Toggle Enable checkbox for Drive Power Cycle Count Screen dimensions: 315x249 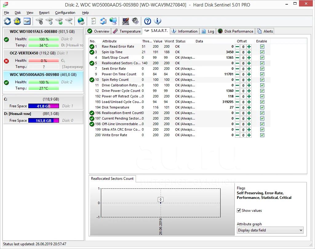[262, 91]
